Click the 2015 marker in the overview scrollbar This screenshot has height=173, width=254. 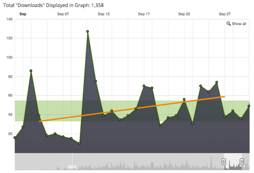(72, 167)
